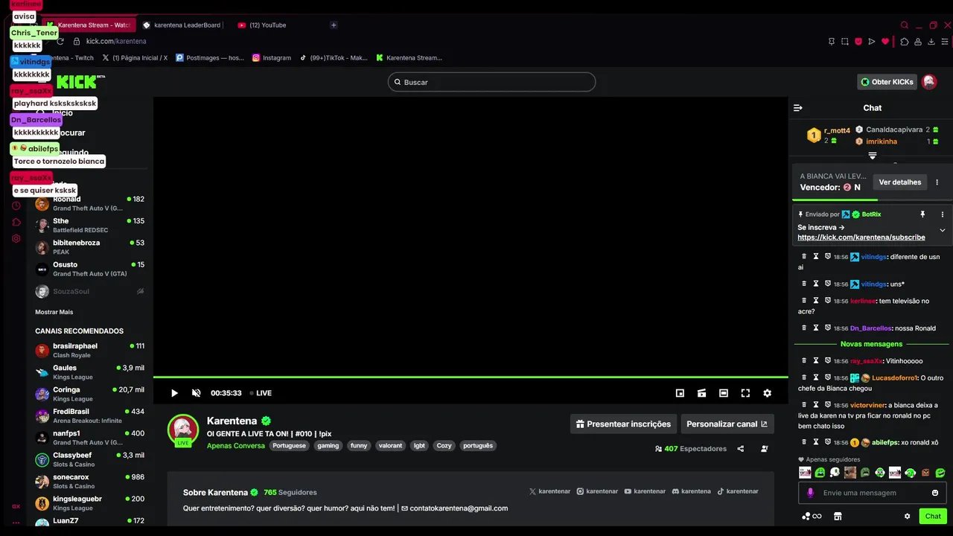This screenshot has width=953, height=536.
Task: Open recommended channel FrediBrasil
Action: (x=90, y=415)
